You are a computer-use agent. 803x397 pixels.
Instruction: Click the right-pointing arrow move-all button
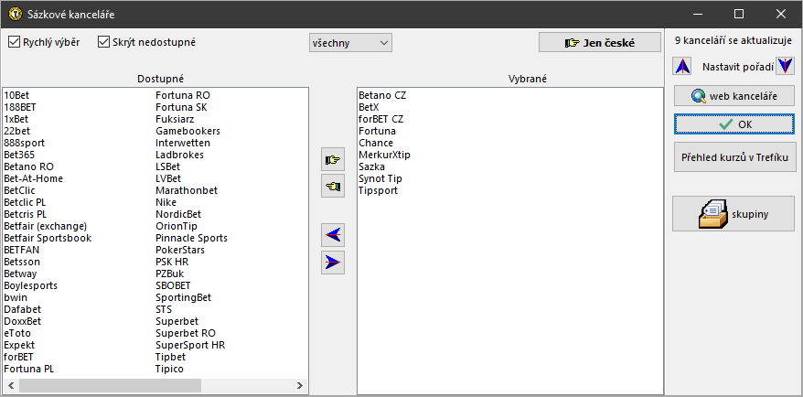(x=333, y=263)
